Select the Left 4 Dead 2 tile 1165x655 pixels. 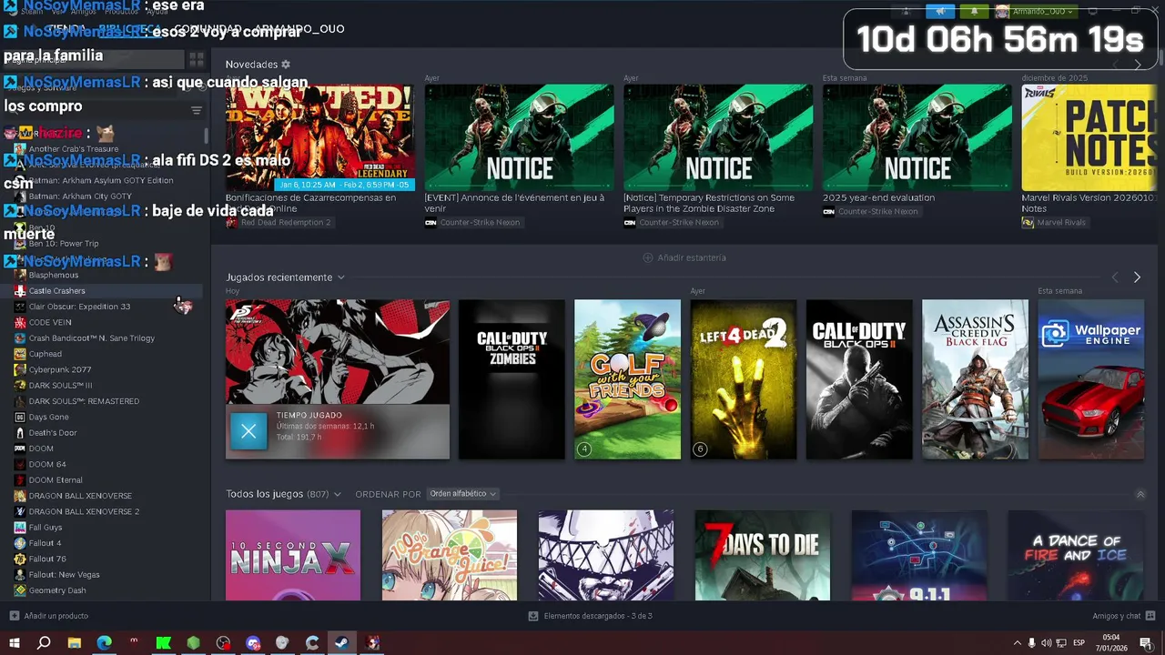click(x=744, y=379)
